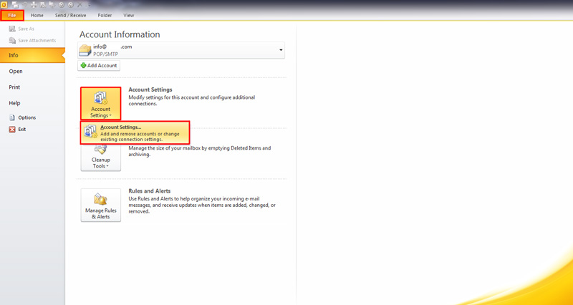The width and height of the screenshot is (573, 305).
Task: Click the mail folder icon beside the account
Action: (x=85, y=50)
